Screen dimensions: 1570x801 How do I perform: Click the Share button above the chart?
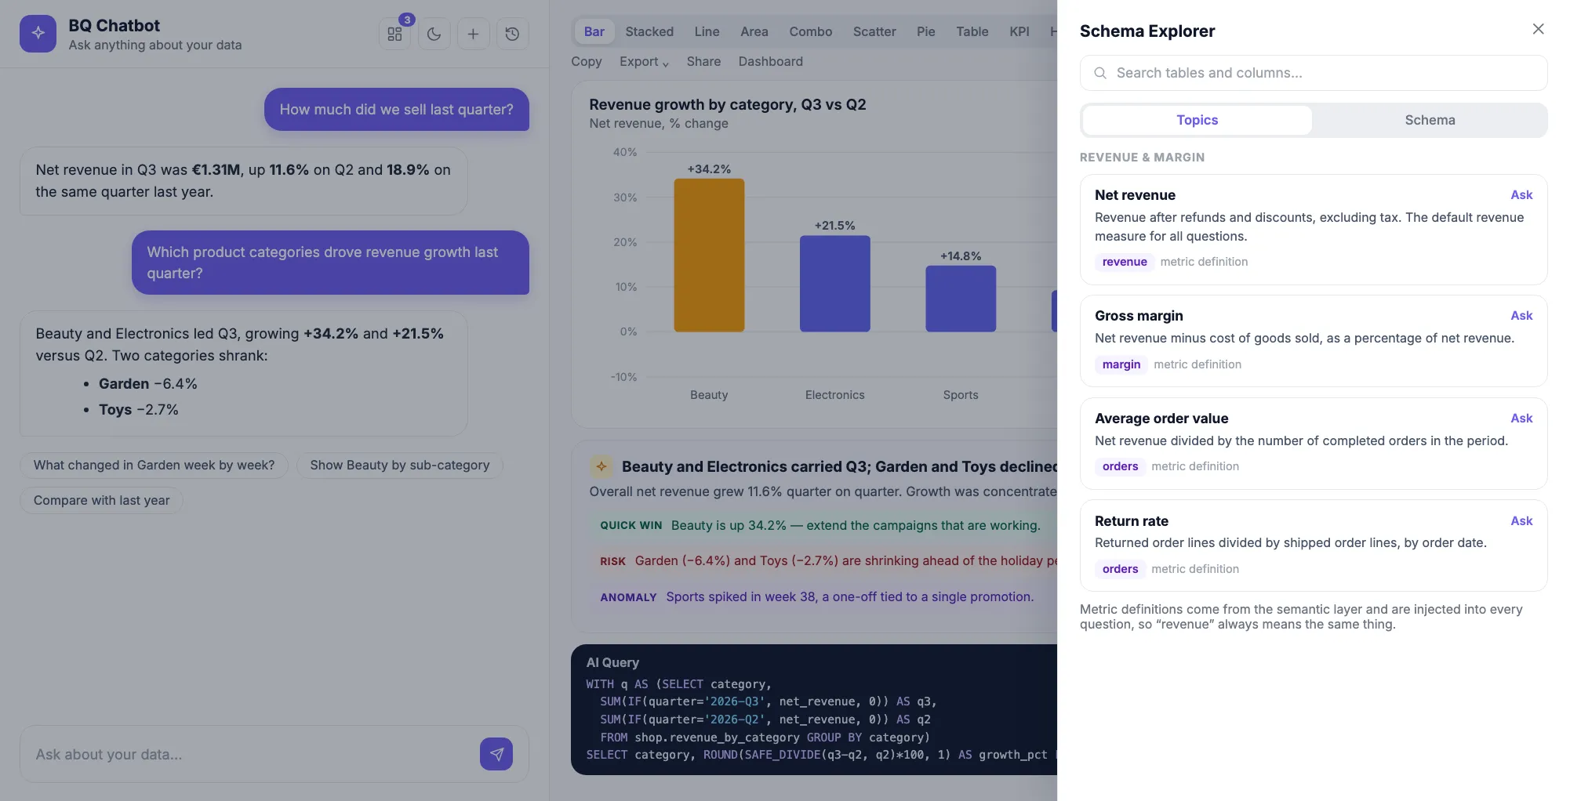[x=703, y=61]
